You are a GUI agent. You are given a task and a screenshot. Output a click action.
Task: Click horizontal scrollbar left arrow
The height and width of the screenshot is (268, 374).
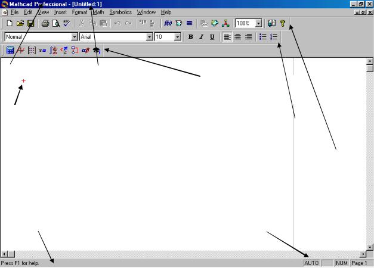pyautogui.click(x=4, y=254)
